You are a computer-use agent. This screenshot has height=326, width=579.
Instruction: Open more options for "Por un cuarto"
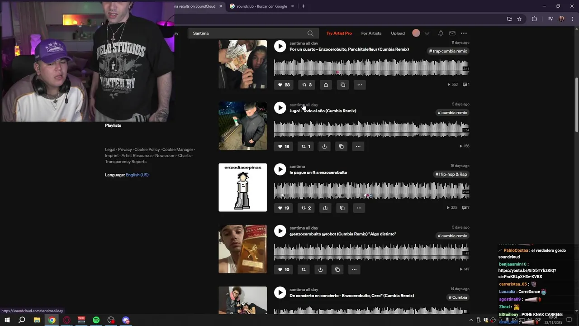click(x=360, y=85)
